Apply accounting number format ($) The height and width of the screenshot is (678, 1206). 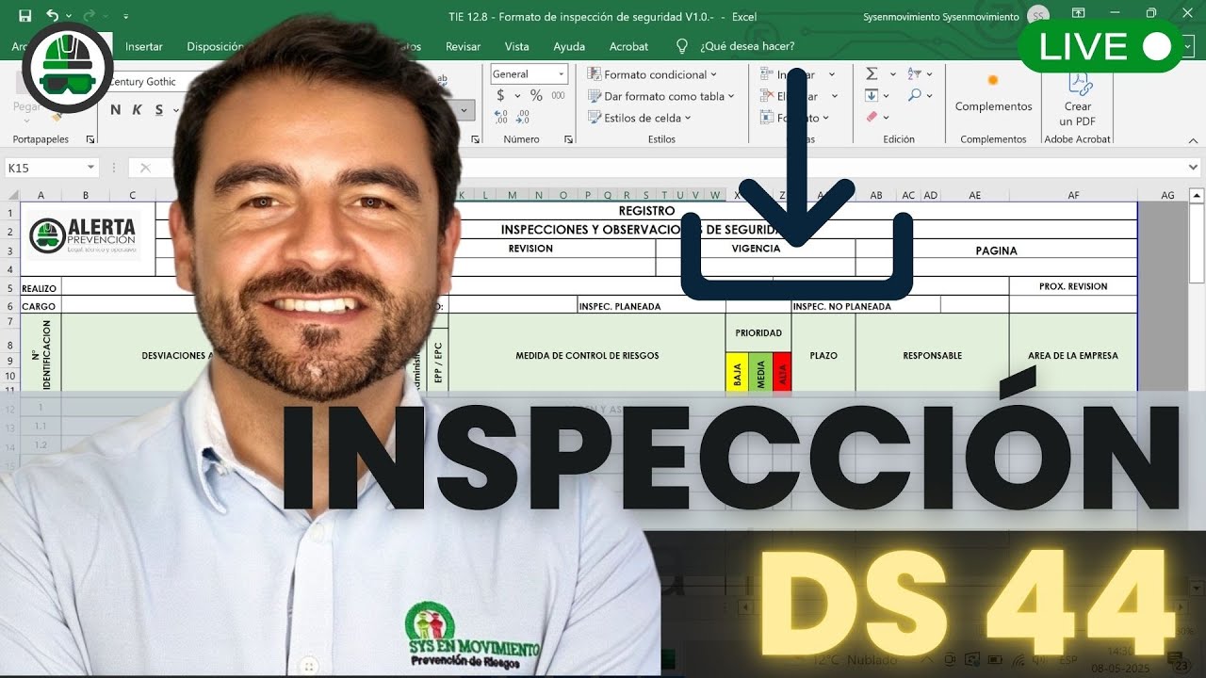pos(500,95)
